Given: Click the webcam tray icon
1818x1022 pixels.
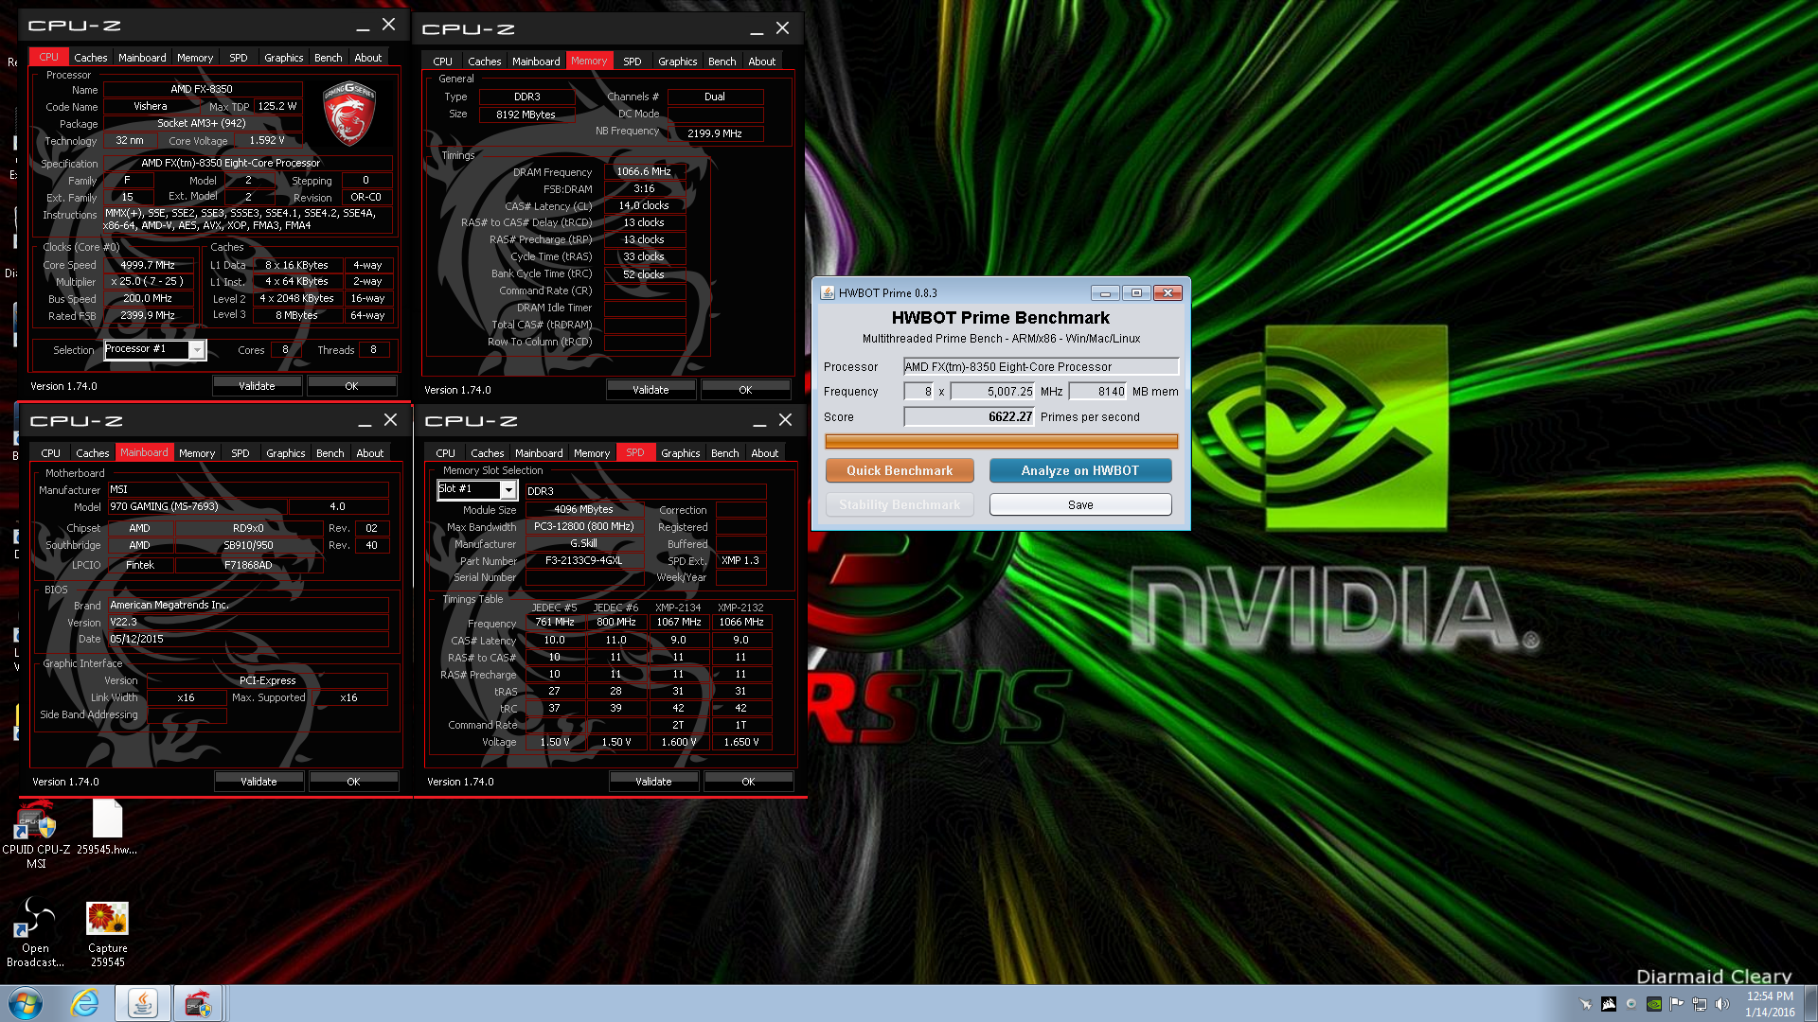Looking at the screenshot, I should tap(1631, 1004).
